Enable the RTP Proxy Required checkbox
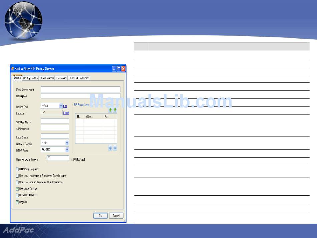 (17, 169)
